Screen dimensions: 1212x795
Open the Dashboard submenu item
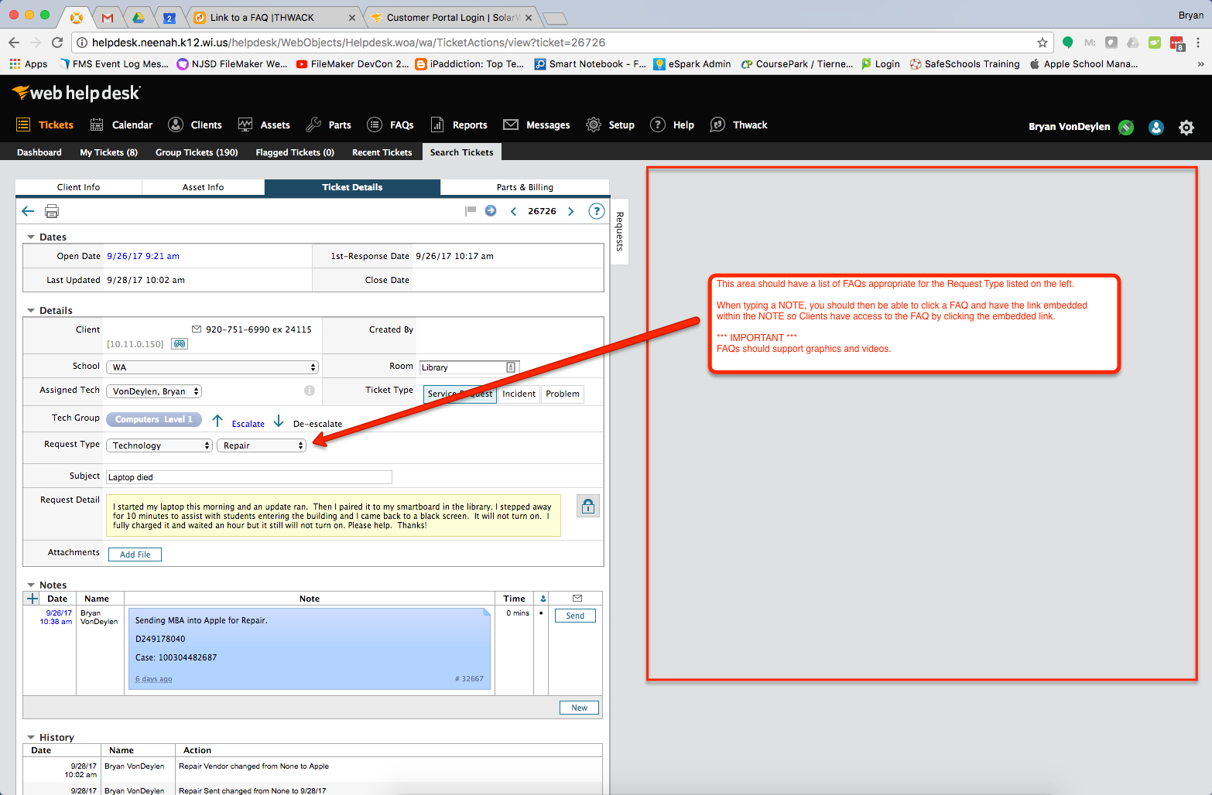tap(39, 152)
